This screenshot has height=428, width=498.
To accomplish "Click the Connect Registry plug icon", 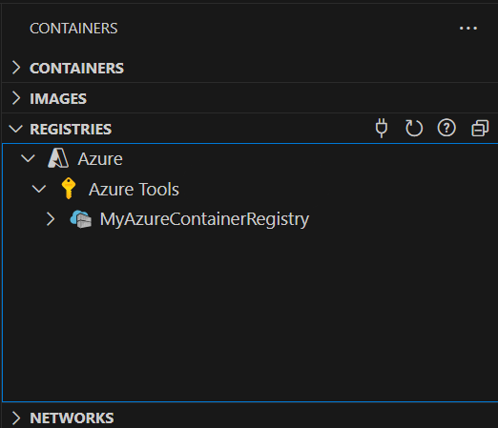I will [382, 128].
